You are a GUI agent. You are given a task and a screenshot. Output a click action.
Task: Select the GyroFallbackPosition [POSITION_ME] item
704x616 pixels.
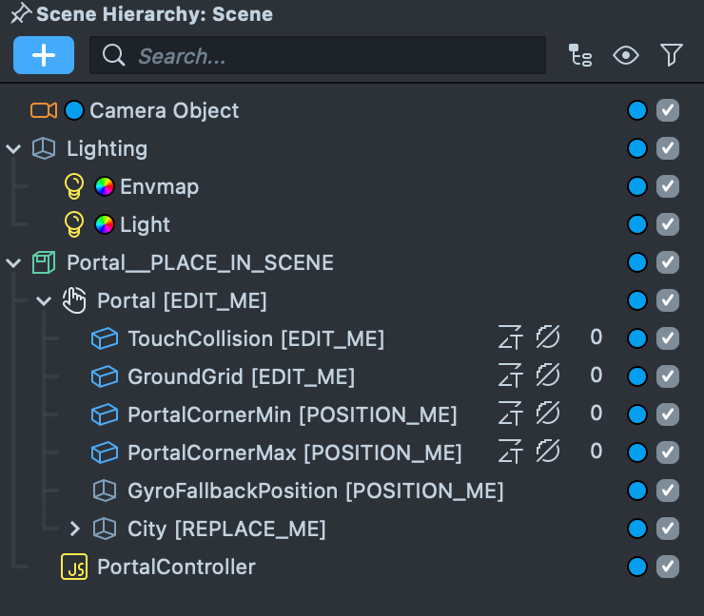(x=315, y=491)
